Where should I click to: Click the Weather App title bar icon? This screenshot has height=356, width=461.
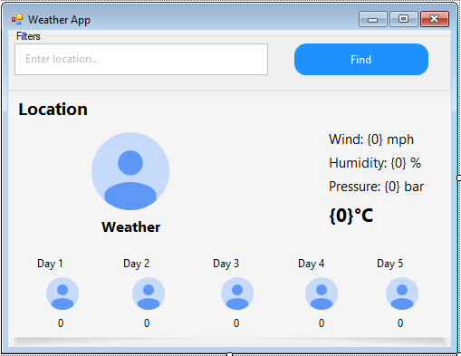point(17,19)
